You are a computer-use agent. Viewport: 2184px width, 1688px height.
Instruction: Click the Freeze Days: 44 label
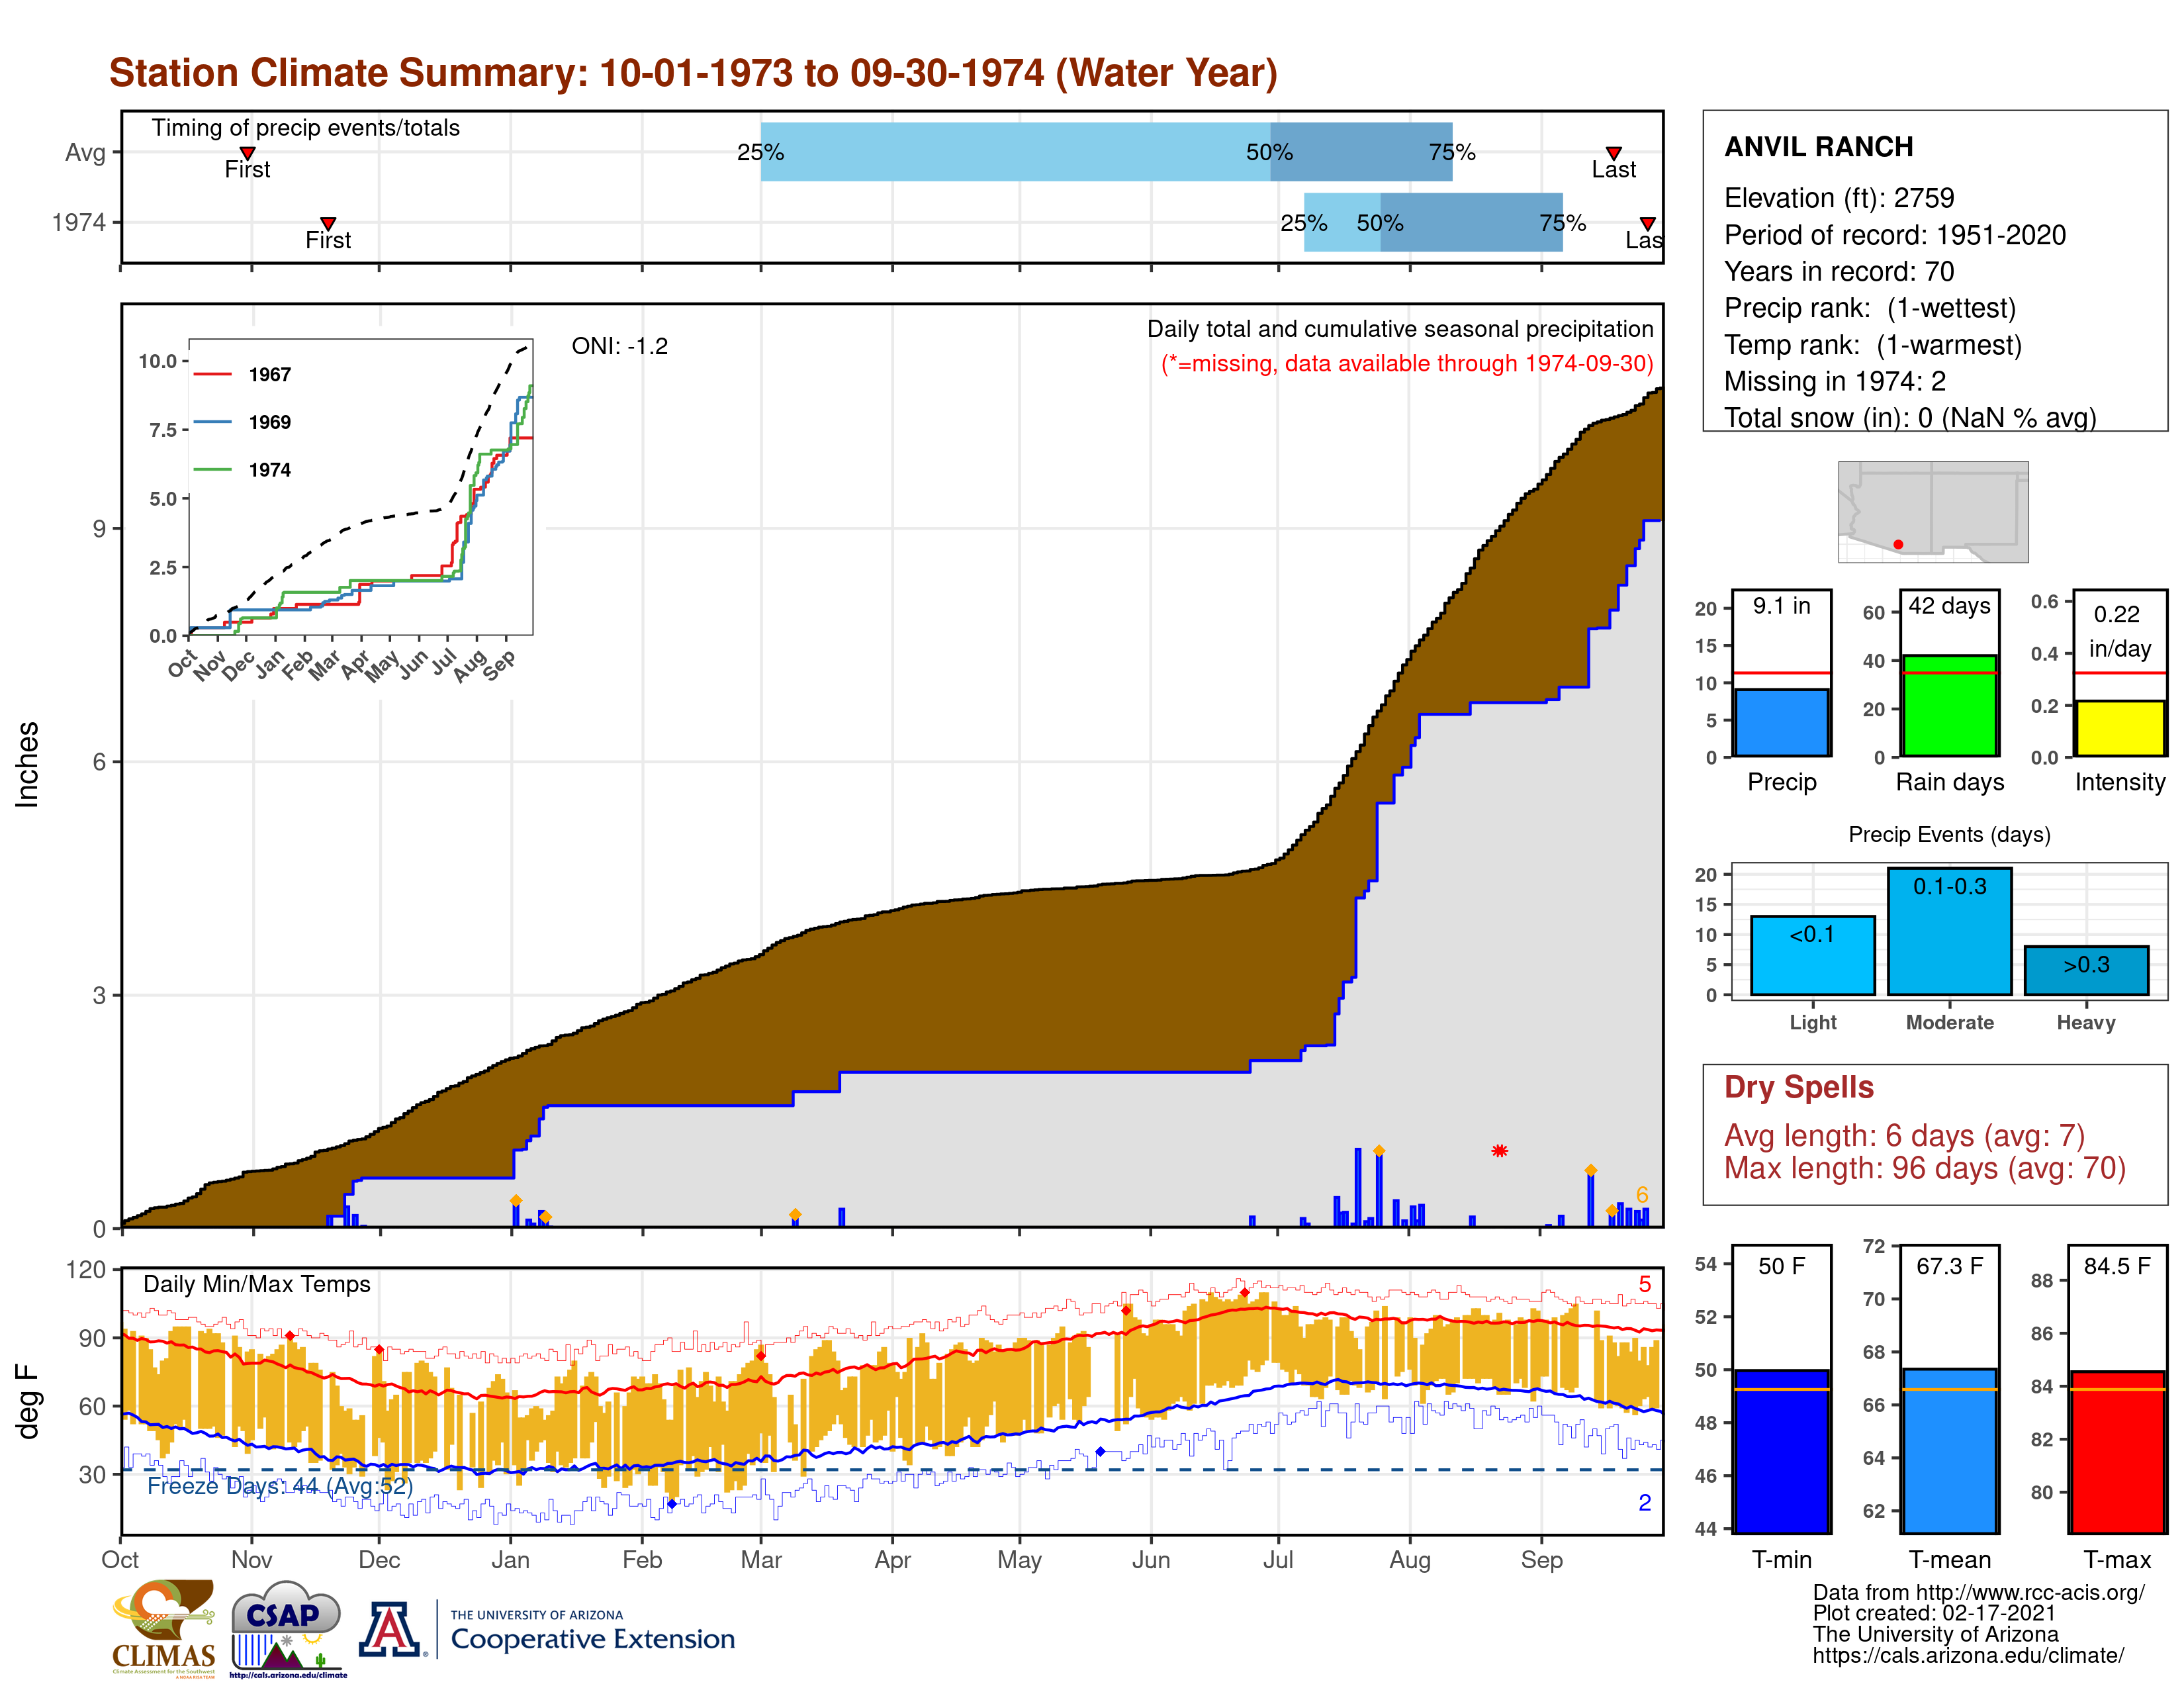(x=280, y=1486)
